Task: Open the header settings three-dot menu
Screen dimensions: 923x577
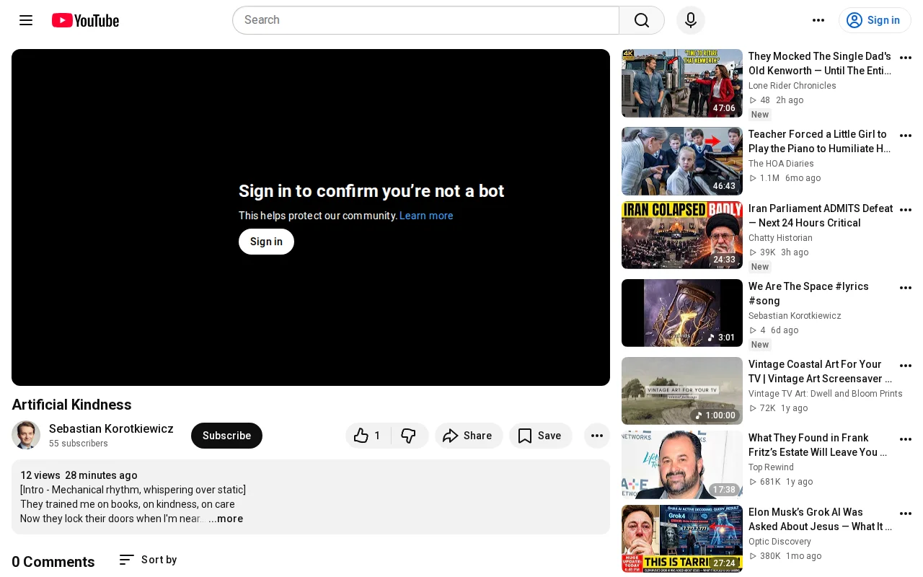Action: 818,20
